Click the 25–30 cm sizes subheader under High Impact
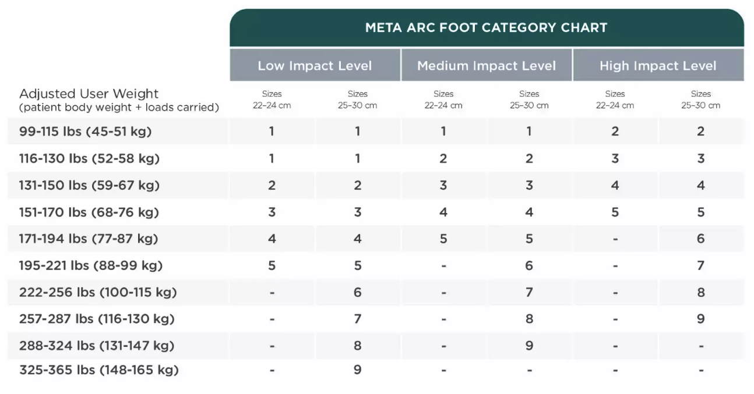Viewport: 754px width, 394px height. click(700, 100)
